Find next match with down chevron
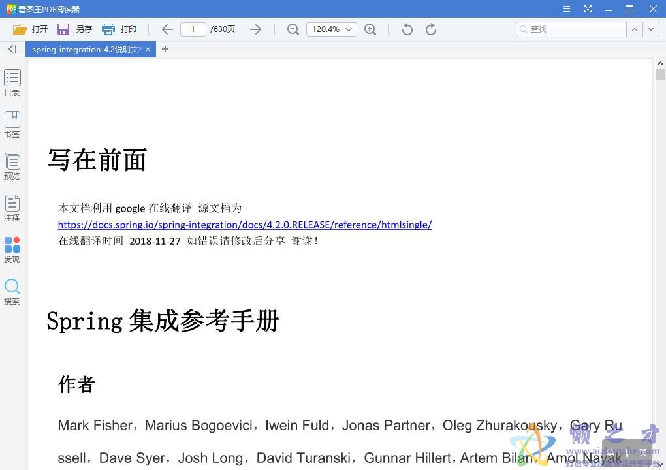Viewport: 666px width, 470px height. click(x=651, y=29)
